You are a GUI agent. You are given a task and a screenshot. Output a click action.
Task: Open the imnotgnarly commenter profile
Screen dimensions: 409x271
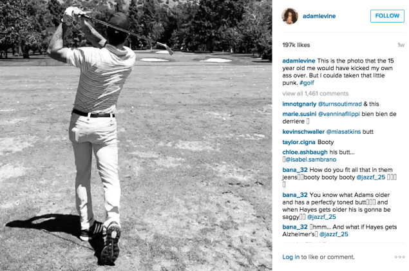[x=300, y=104]
